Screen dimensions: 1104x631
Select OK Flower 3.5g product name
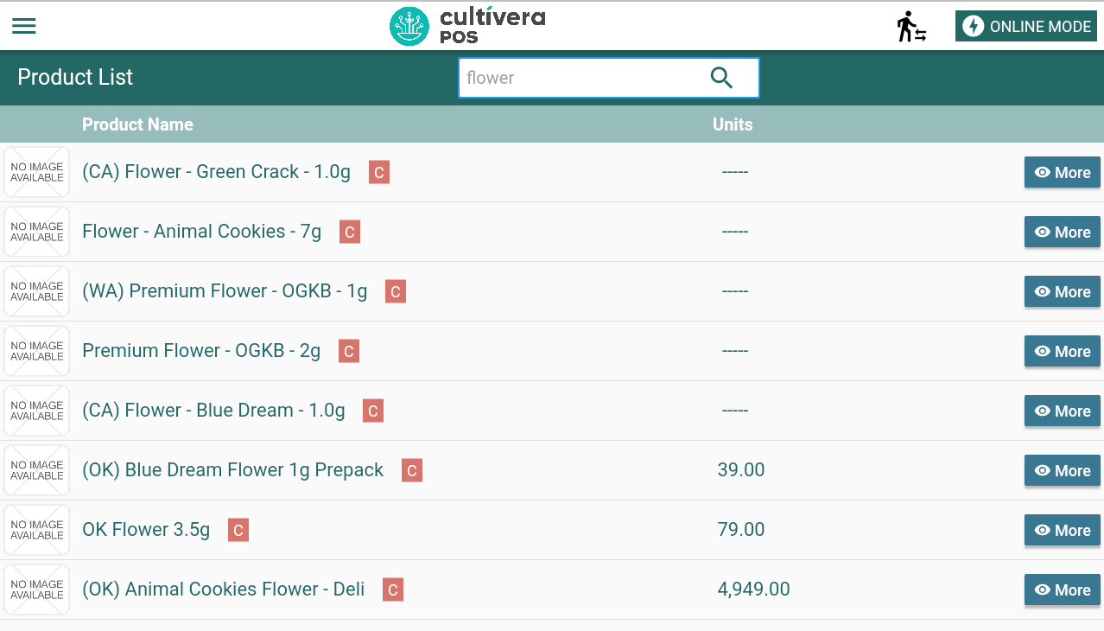[x=146, y=530]
